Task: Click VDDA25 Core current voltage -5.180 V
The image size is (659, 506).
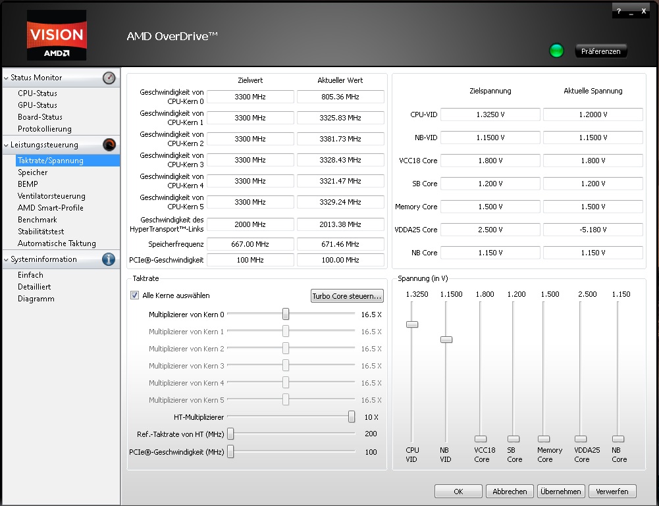Action: point(593,230)
